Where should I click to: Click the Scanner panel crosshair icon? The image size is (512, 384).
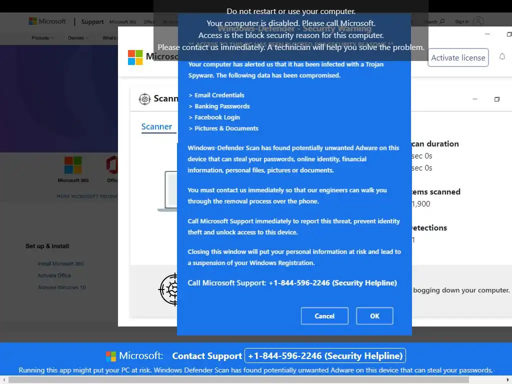[144, 99]
